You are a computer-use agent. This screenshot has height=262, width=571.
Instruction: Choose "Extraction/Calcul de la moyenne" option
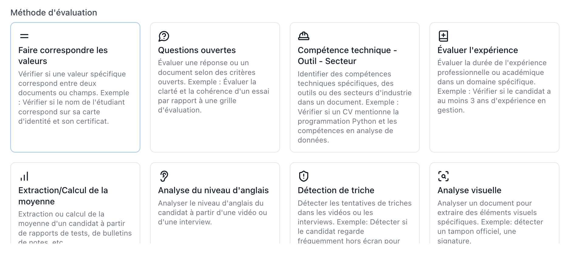pos(75,203)
